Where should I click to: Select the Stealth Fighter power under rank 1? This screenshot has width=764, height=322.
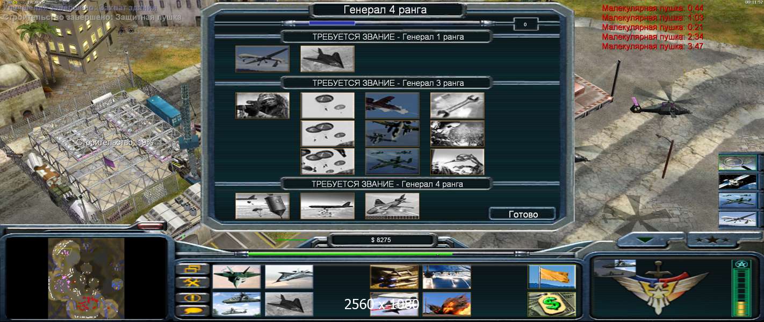(x=327, y=58)
